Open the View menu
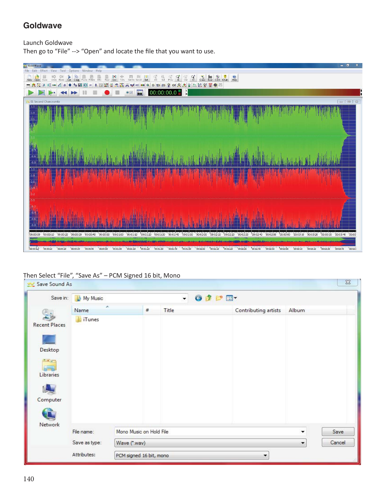Image resolution: width=385 pixels, height=499 pixels. coord(54,71)
